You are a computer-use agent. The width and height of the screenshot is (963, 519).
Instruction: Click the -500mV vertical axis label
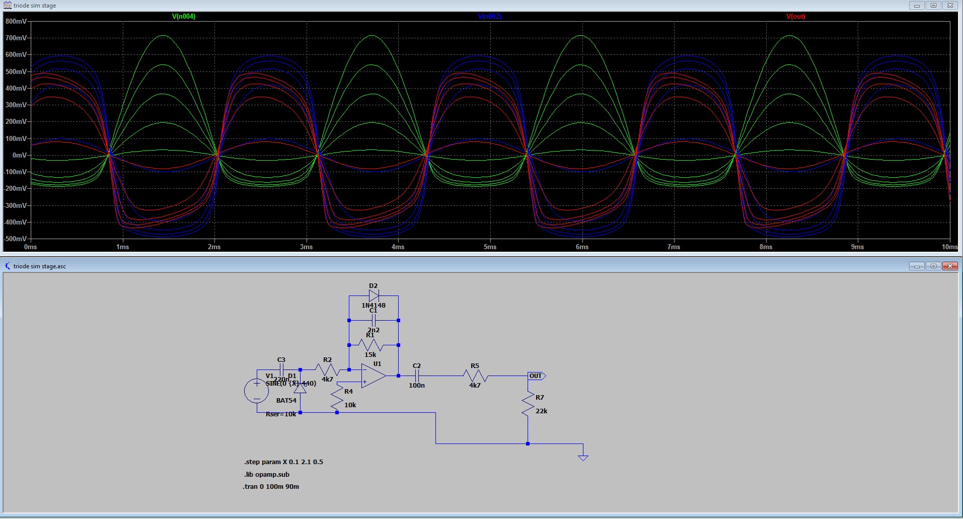point(15,239)
